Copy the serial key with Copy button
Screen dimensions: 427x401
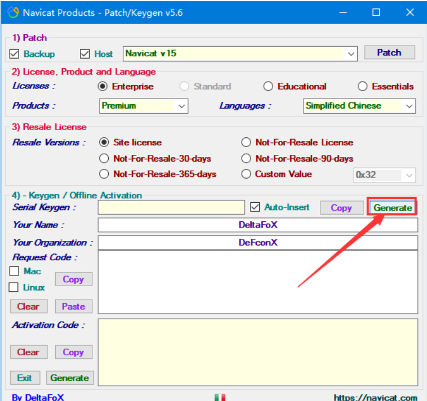(x=341, y=208)
